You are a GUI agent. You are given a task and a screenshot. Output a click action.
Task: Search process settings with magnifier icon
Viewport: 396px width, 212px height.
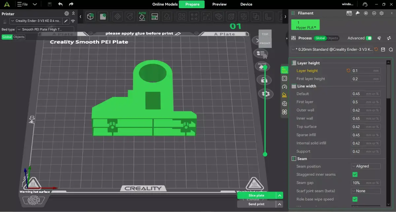[391, 49]
